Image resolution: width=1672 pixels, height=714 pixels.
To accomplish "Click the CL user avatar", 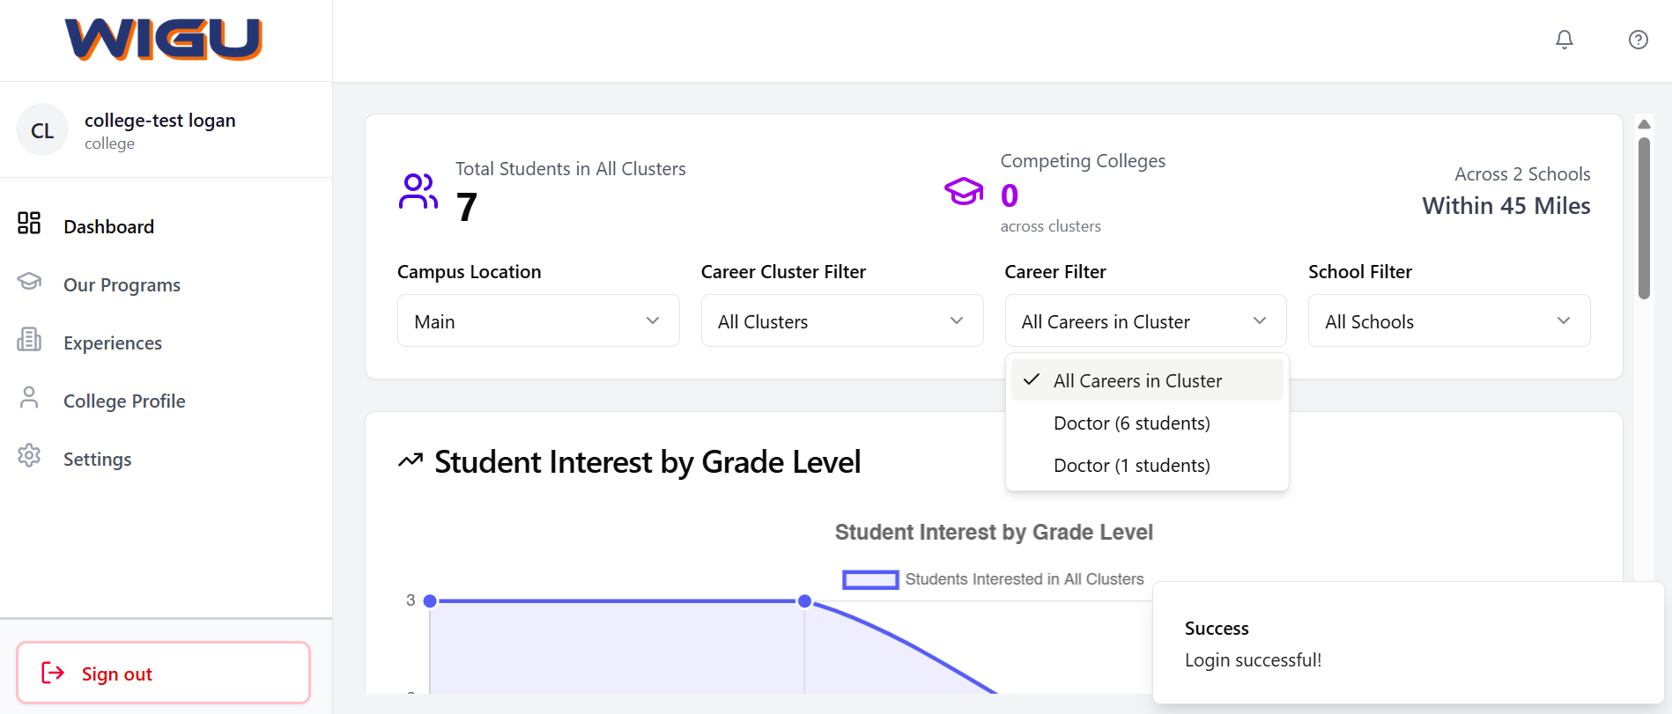I will point(42,130).
